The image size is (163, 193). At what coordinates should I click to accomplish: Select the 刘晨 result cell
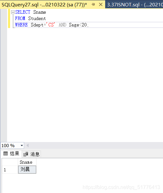27,170
